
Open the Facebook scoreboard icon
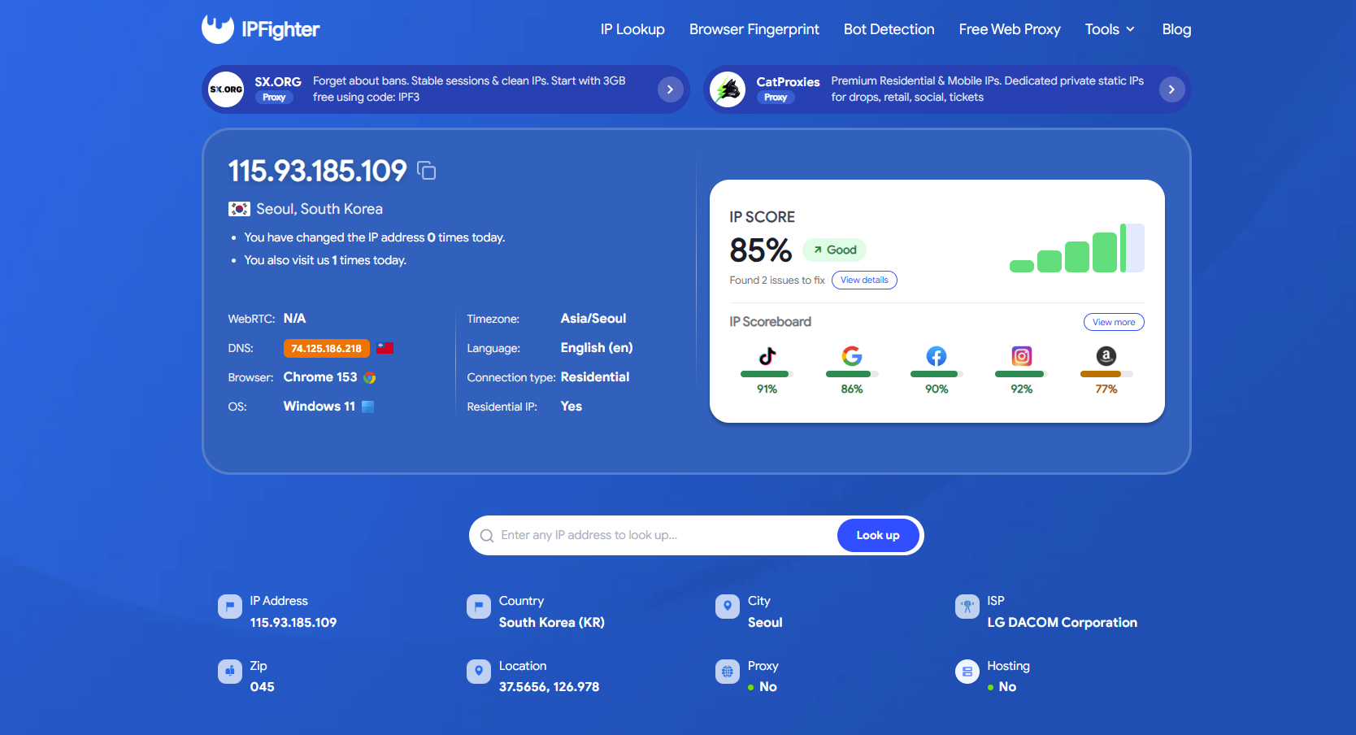(x=937, y=356)
